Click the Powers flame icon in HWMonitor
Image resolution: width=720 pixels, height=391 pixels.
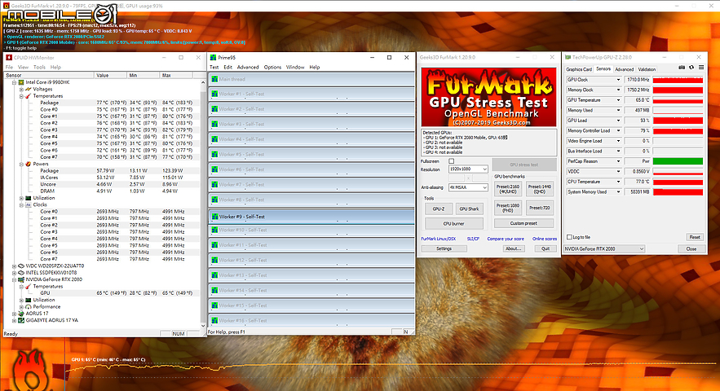29,164
